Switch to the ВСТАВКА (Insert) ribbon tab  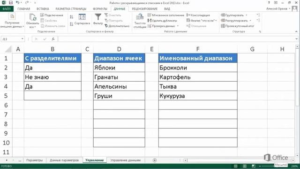point(43,9)
